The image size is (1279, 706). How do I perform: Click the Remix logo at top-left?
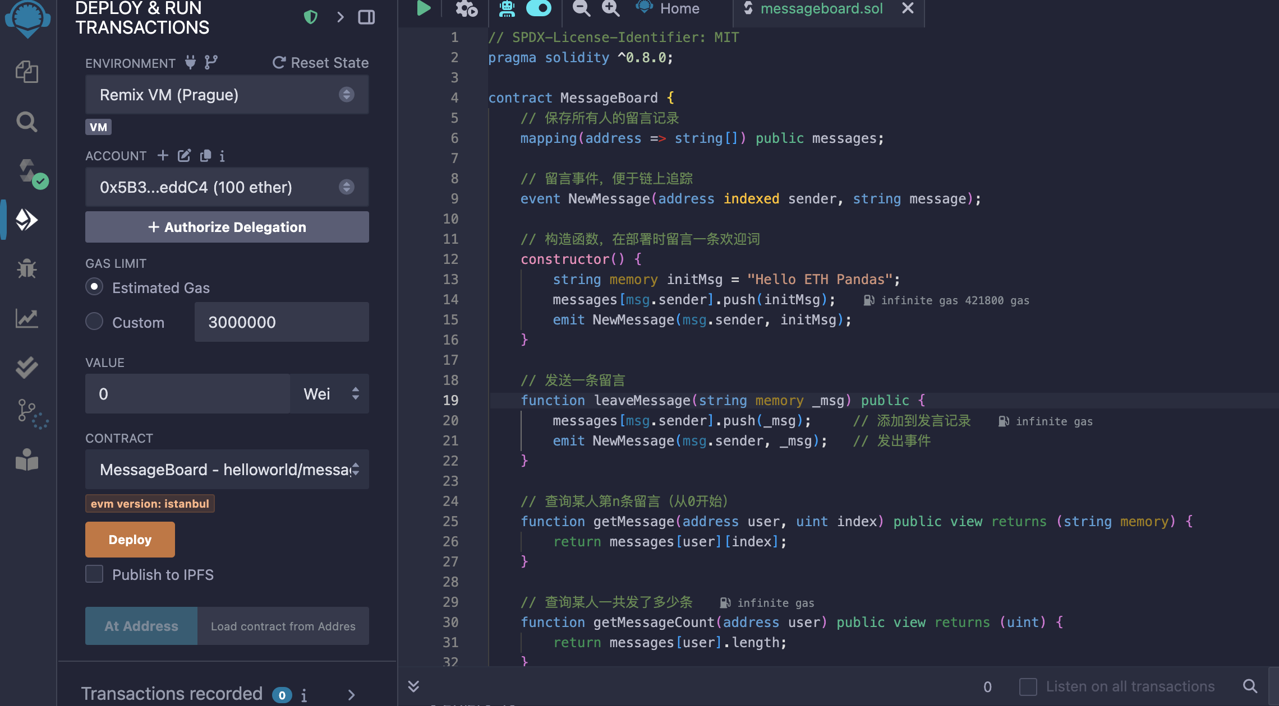(x=27, y=18)
